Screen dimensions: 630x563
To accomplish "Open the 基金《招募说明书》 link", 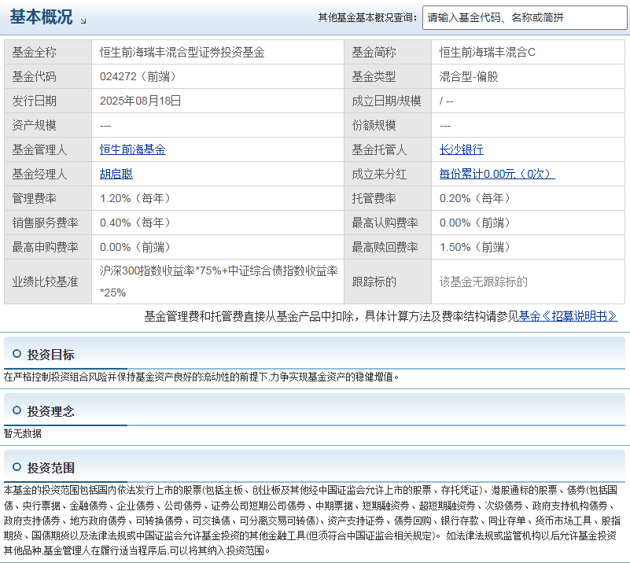I will [x=568, y=316].
